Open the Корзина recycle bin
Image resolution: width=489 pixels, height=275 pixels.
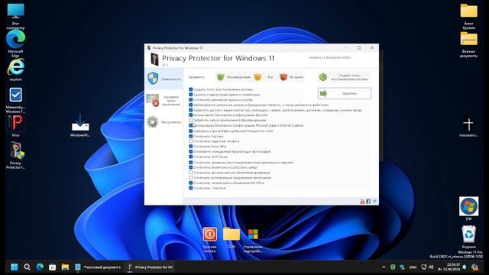click(x=468, y=237)
